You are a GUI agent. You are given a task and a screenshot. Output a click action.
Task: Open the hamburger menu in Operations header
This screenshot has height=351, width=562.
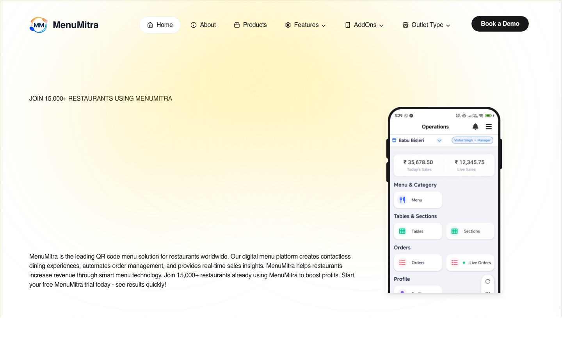tap(489, 127)
